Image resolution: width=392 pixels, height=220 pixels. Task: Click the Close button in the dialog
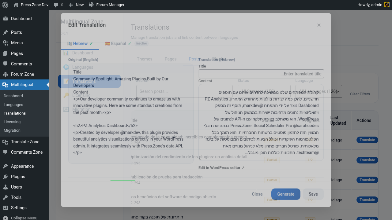click(x=257, y=194)
